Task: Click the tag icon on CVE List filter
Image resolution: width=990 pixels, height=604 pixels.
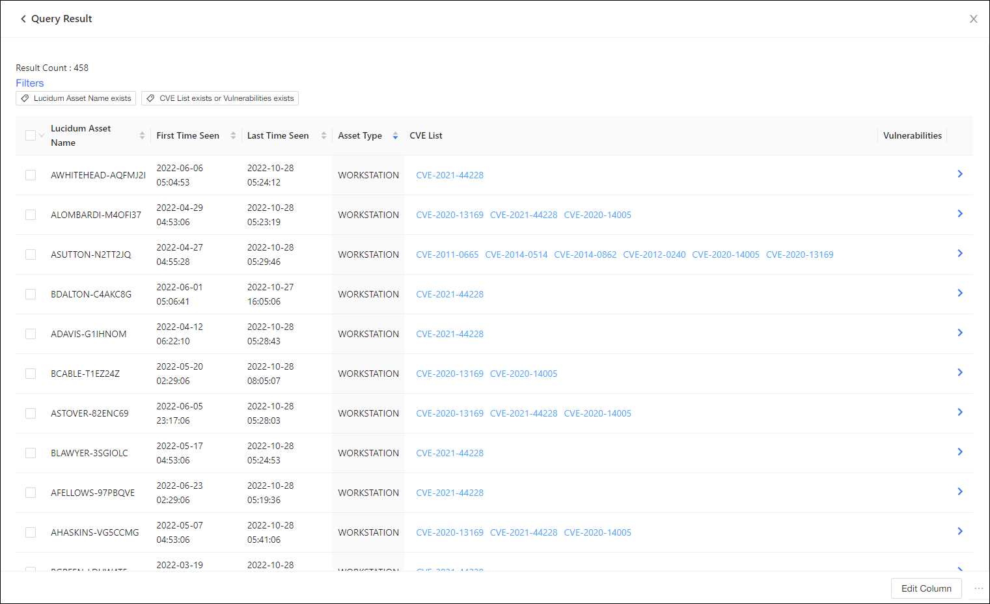Action: coord(150,98)
